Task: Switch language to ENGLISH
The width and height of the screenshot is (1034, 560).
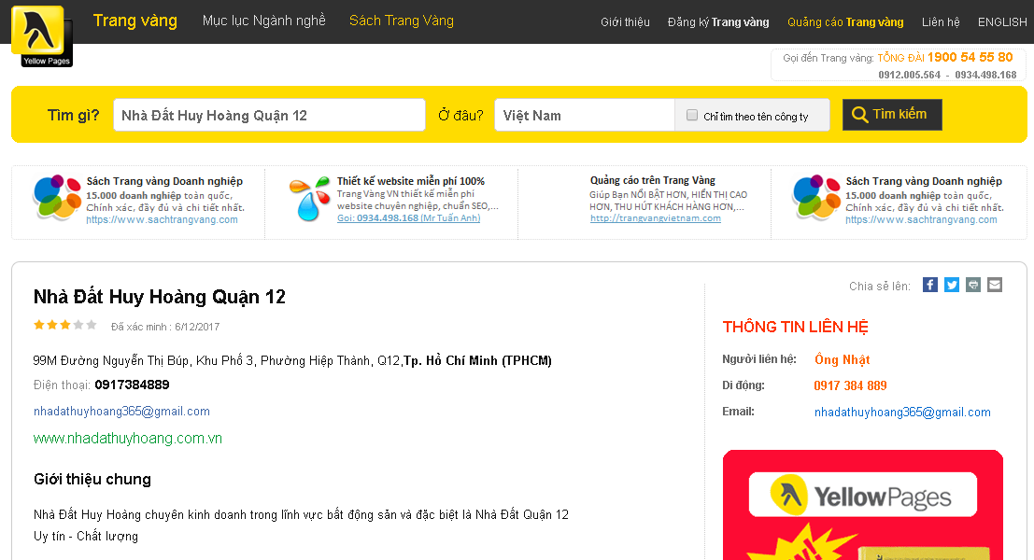Action: (x=1002, y=22)
